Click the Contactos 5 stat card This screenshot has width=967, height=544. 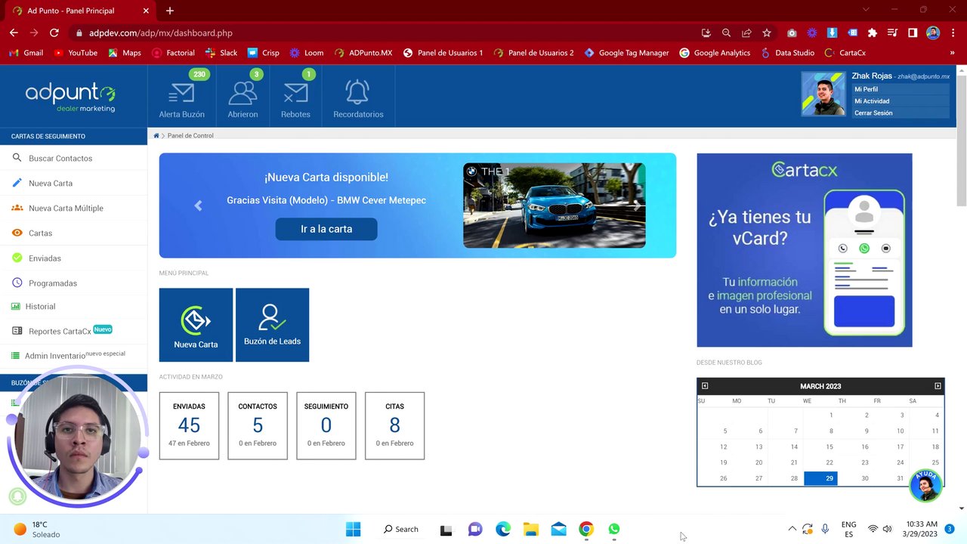pyautogui.click(x=258, y=425)
